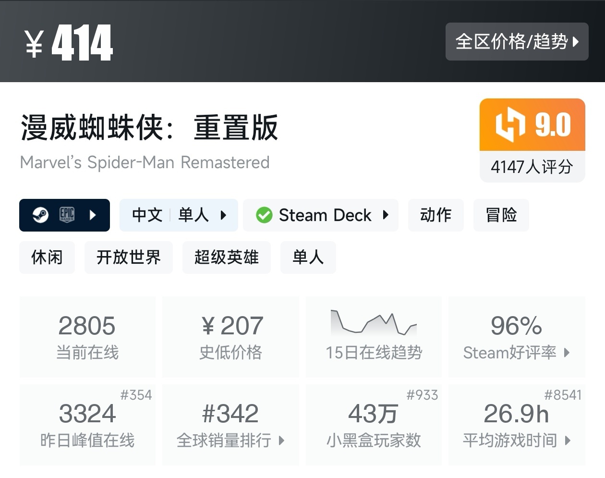The width and height of the screenshot is (605, 478).
Task: Expand the Steam Deck compatibility arrow
Action: 386,215
